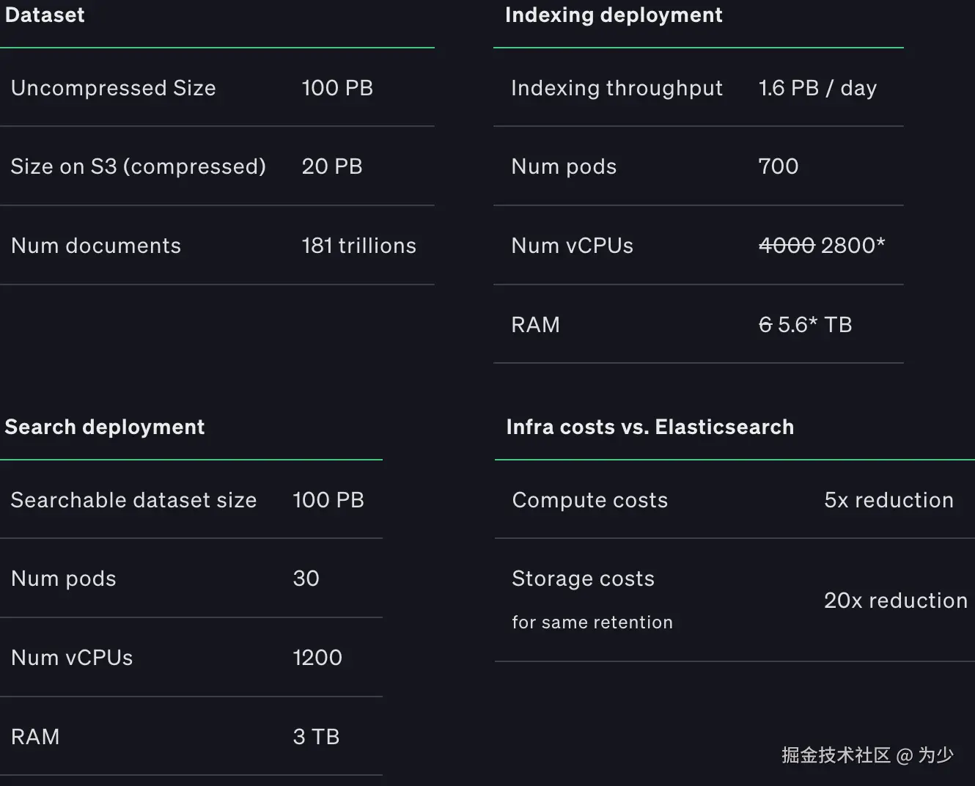The width and height of the screenshot is (975, 786).
Task: Click the Search deployment heading
Action: tap(105, 427)
